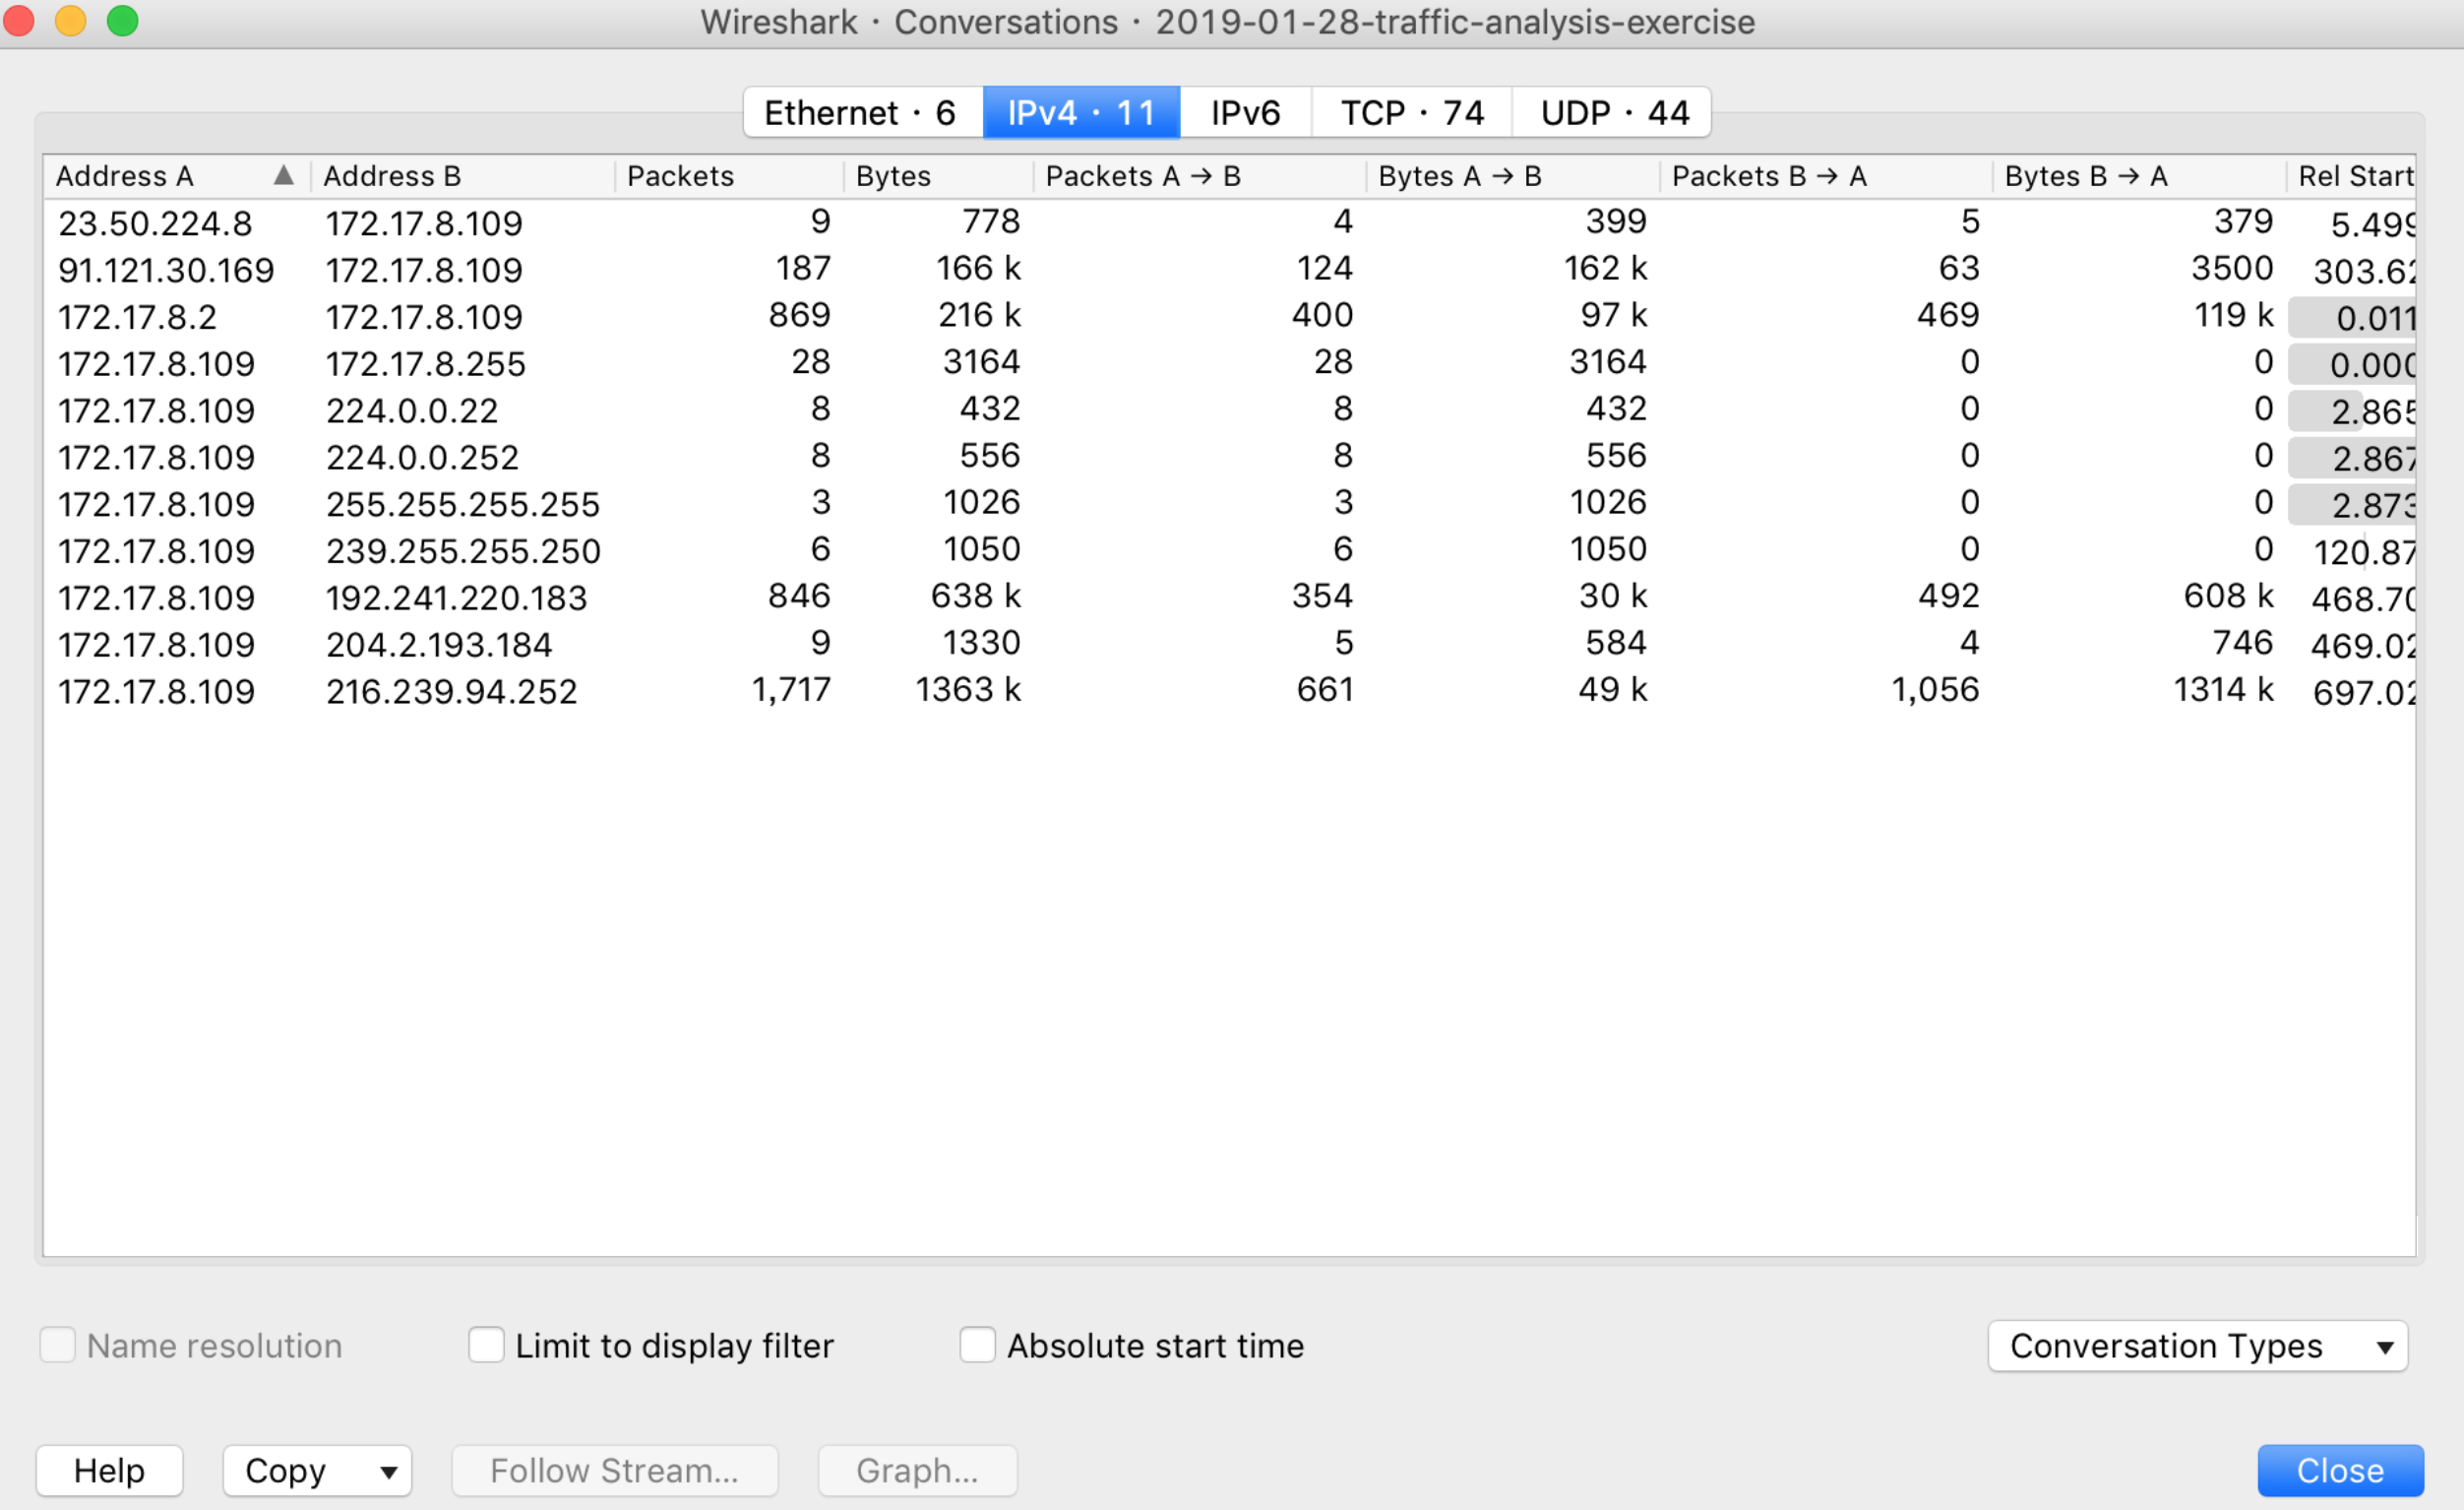The width and height of the screenshot is (2464, 1510).
Task: Enable Limit to display filter checkbox
Action: tap(486, 1345)
